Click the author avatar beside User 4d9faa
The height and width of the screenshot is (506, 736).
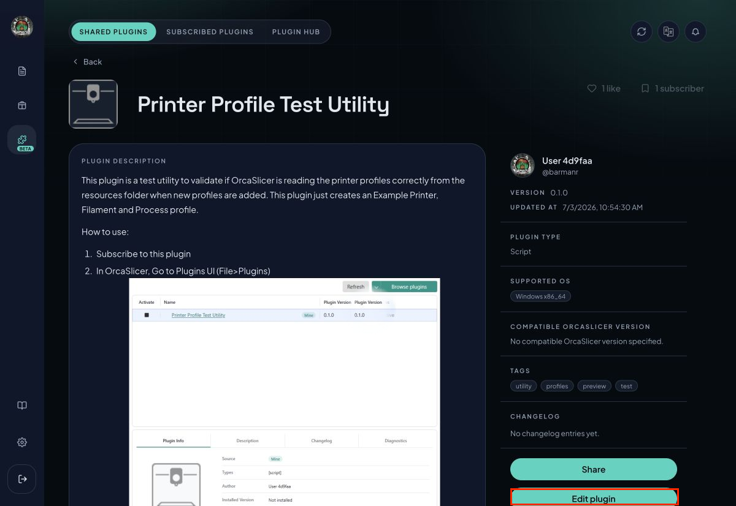click(x=523, y=165)
